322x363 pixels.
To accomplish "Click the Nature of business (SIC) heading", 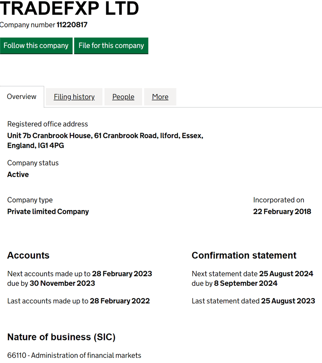I will point(61,337).
